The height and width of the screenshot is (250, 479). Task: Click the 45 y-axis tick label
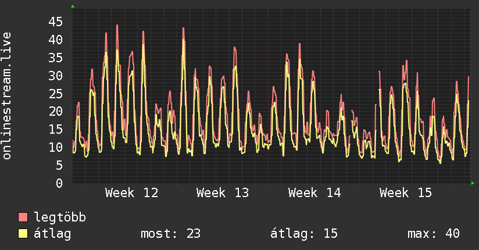tap(56, 22)
